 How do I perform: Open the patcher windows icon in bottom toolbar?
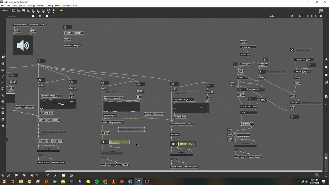point(24,175)
